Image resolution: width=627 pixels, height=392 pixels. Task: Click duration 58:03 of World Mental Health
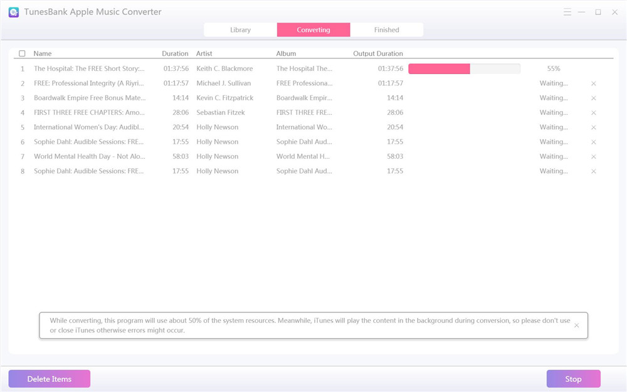(x=181, y=156)
